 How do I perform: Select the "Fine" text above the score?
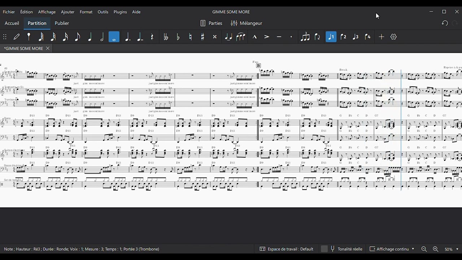(x=256, y=62)
